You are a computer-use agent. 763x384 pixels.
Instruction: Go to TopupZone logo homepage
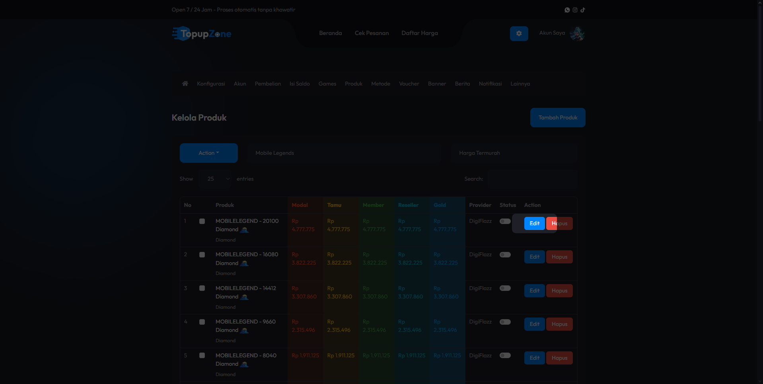[202, 34]
